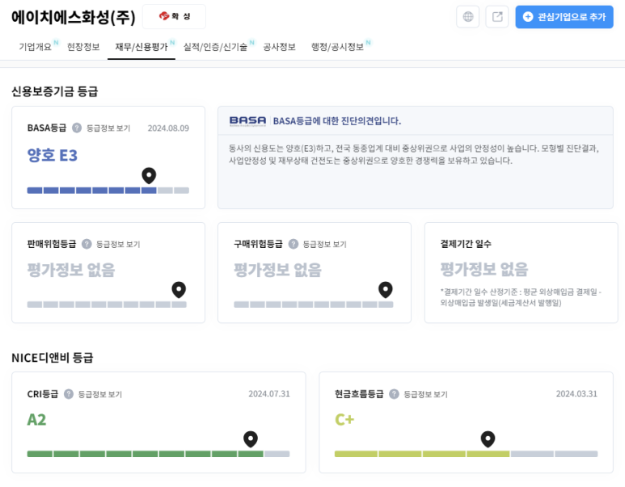Click 평가정보 없음 in 결제기간 일수 card
This screenshot has width=625, height=487.
(484, 270)
